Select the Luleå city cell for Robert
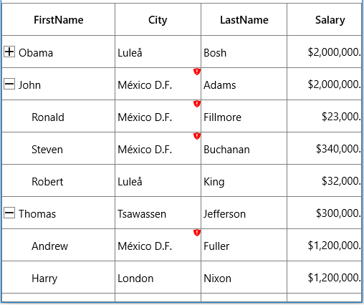364x305 pixels. point(158,180)
